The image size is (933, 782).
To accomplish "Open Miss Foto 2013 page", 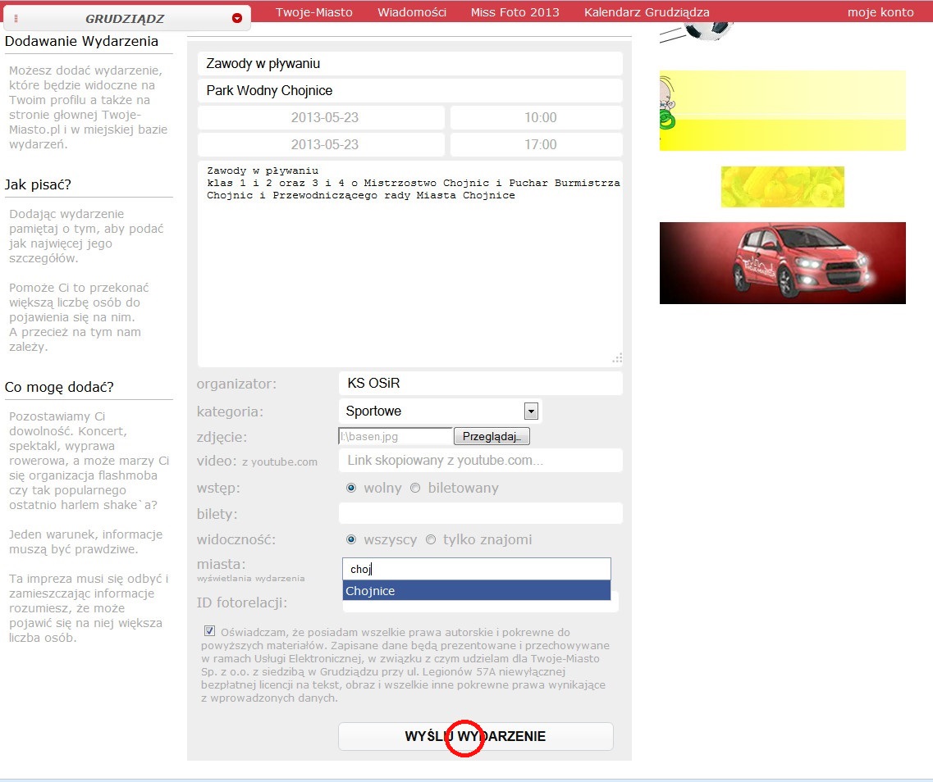I will click(x=515, y=11).
